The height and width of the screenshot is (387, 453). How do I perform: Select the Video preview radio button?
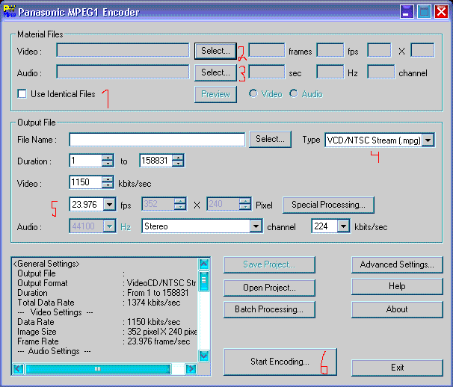pyautogui.click(x=253, y=93)
